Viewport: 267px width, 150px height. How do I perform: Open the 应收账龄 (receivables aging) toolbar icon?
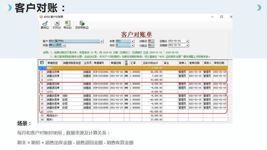(82, 23)
